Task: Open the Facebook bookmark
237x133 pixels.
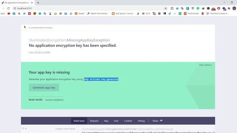Action: (14, 14)
